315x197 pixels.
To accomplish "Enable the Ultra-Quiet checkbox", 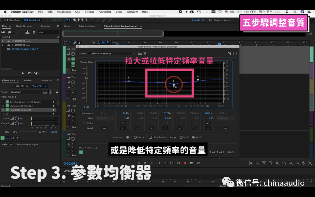I will (150, 137).
